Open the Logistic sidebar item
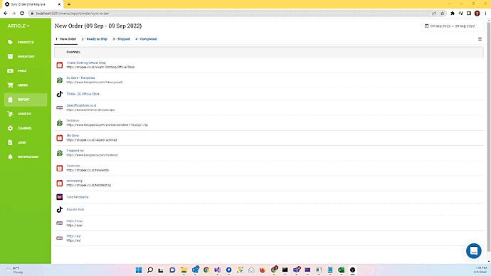This screenshot has width=491, height=276. click(x=26, y=114)
